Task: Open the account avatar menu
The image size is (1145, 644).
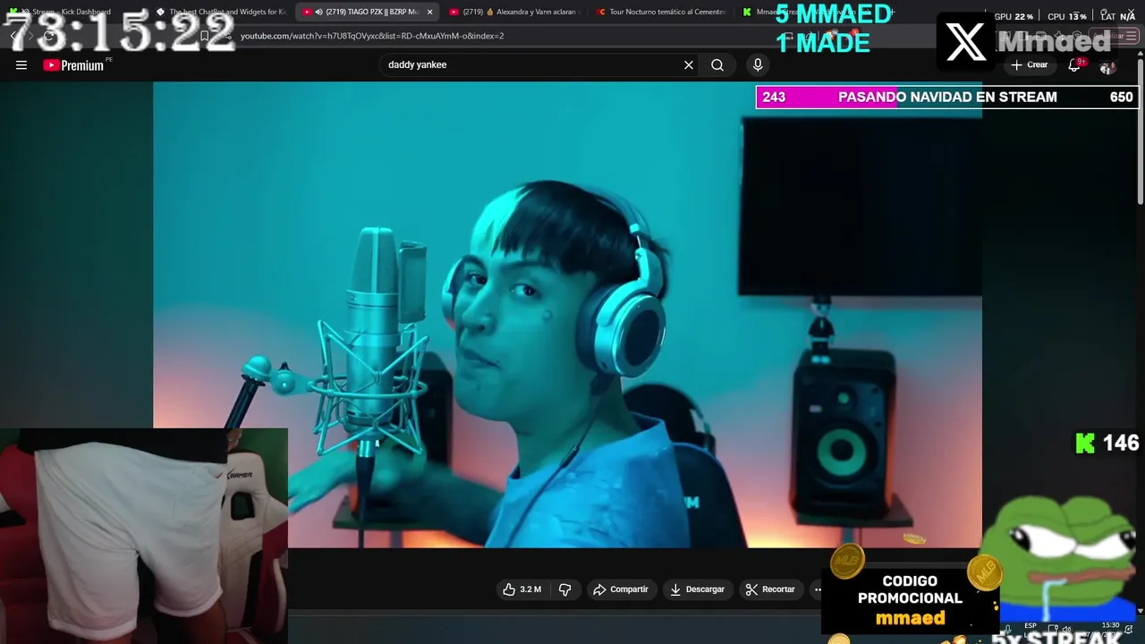Action: [x=1107, y=66]
